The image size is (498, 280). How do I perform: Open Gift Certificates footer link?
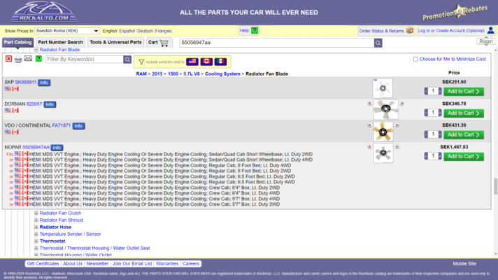[x=43, y=264]
